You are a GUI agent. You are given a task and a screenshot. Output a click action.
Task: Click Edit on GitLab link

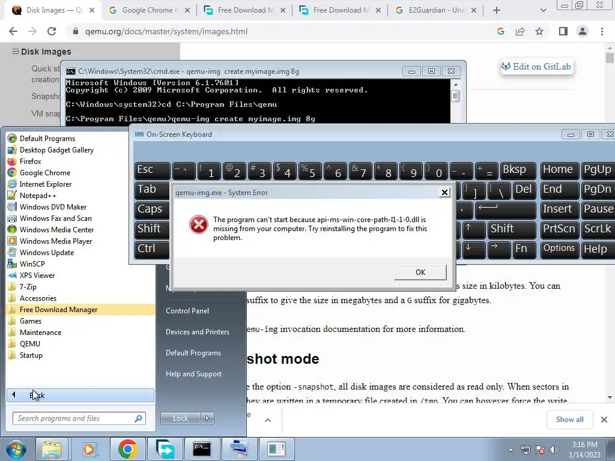(x=536, y=67)
